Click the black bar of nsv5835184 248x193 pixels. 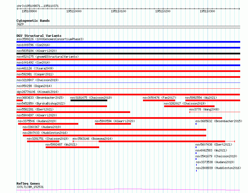[128, 54]
